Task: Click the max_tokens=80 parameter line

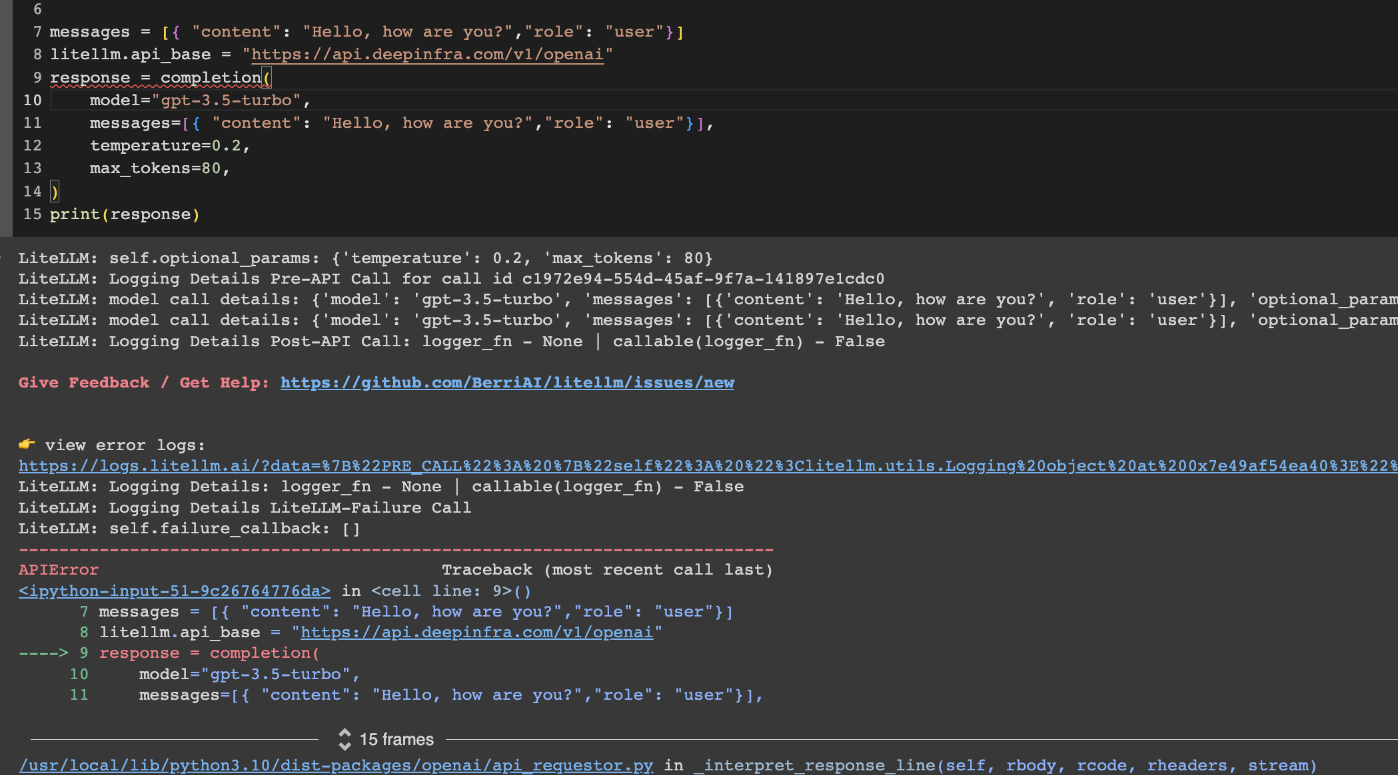Action: [x=159, y=168]
